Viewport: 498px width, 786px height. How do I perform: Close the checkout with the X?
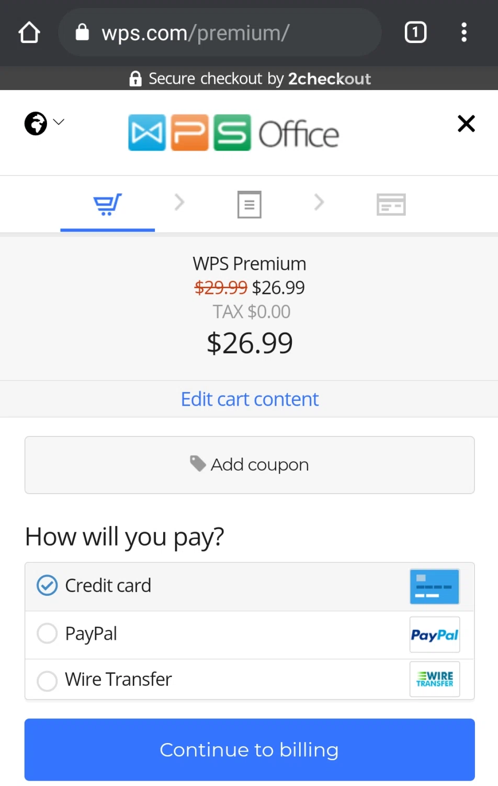click(466, 124)
